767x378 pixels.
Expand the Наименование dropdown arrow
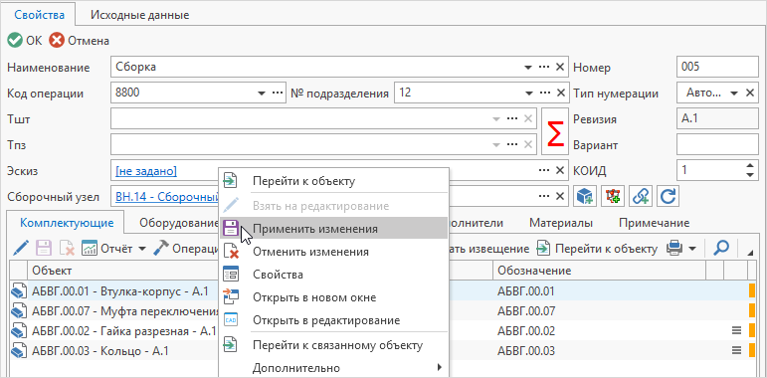pyautogui.click(x=529, y=67)
